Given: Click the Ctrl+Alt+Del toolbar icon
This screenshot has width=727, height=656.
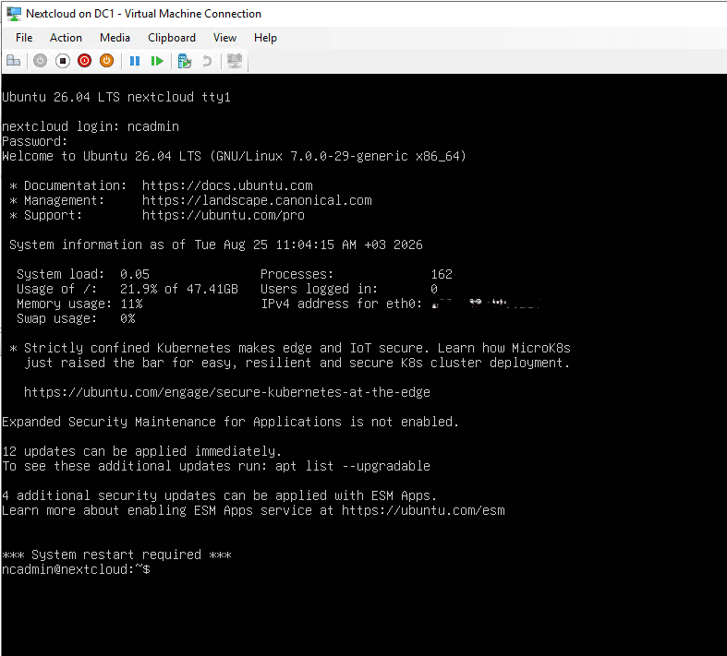Looking at the screenshot, I should pos(14,61).
